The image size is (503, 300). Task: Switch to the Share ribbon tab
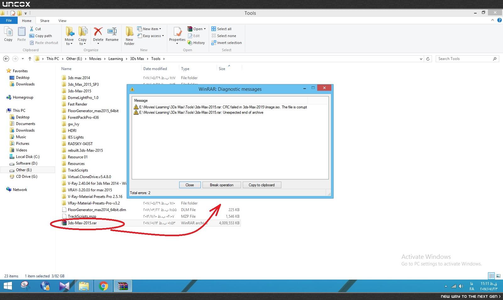(45, 21)
